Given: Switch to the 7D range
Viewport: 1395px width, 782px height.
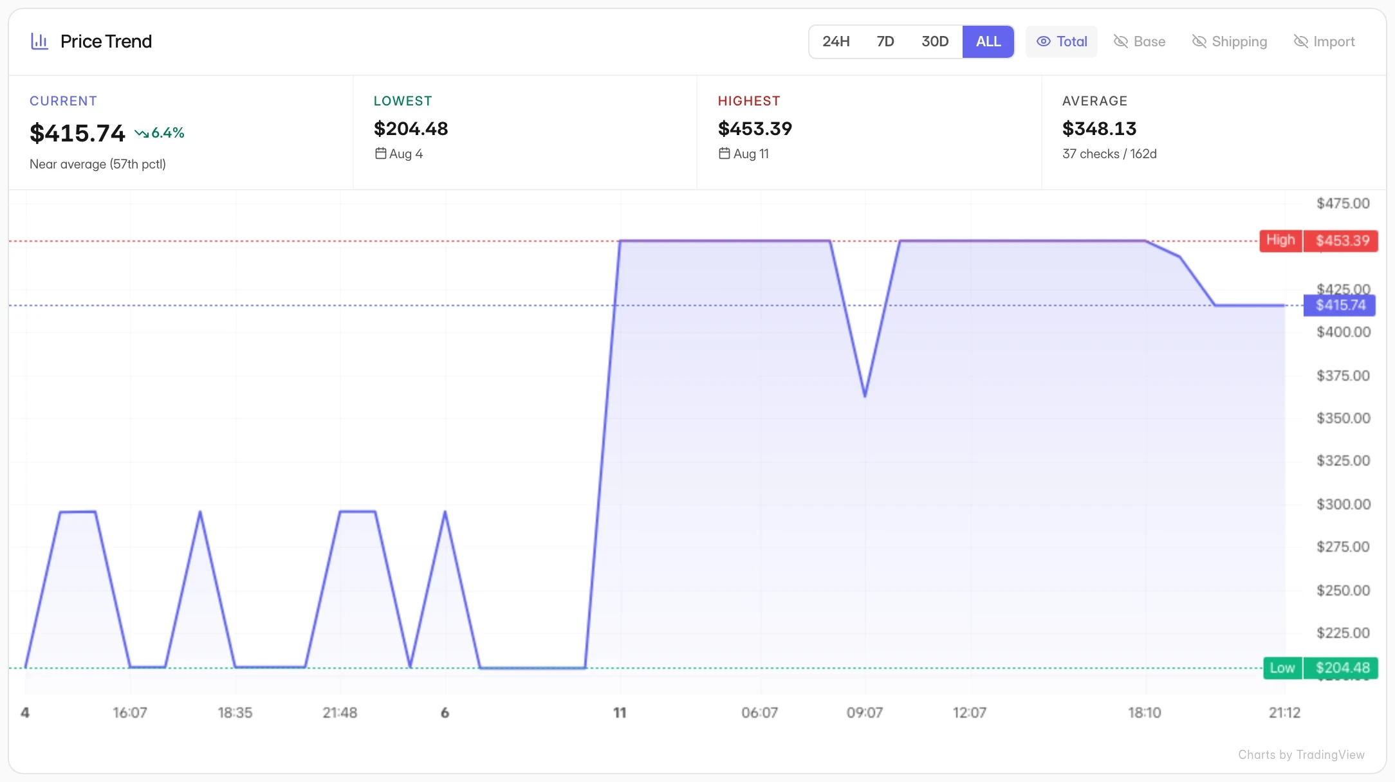Looking at the screenshot, I should [x=885, y=41].
